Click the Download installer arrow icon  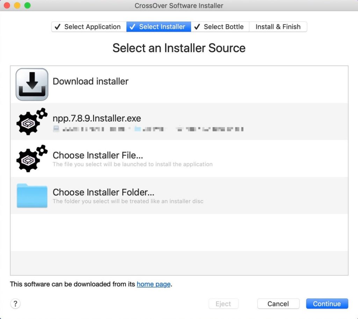click(x=32, y=84)
